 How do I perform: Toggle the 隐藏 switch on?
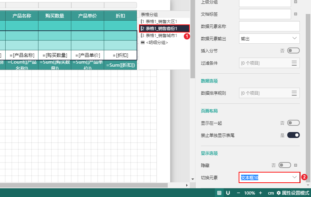pyautogui.click(x=284, y=165)
